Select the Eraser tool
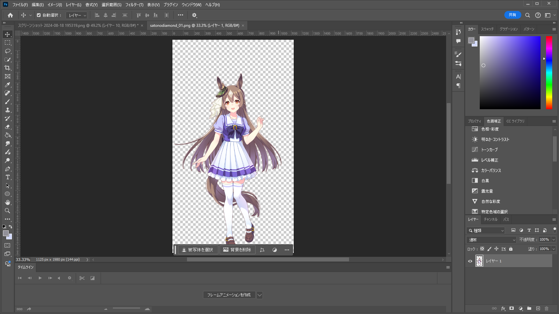The image size is (559, 314). click(7, 127)
